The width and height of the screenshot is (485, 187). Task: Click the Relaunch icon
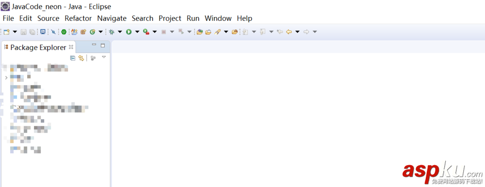pyautogui.click(x=181, y=32)
